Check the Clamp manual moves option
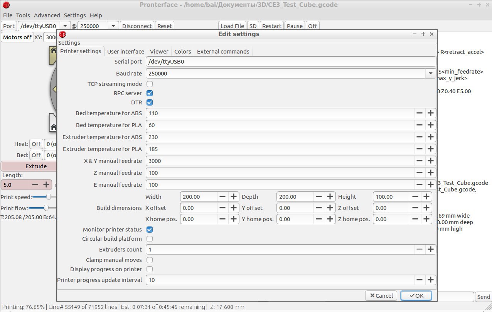492x312 pixels. click(x=150, y=260)
